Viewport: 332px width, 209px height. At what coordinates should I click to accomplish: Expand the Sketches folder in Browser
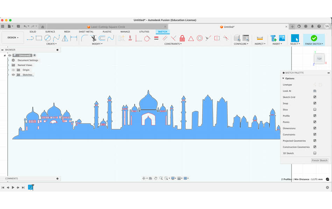8,74
